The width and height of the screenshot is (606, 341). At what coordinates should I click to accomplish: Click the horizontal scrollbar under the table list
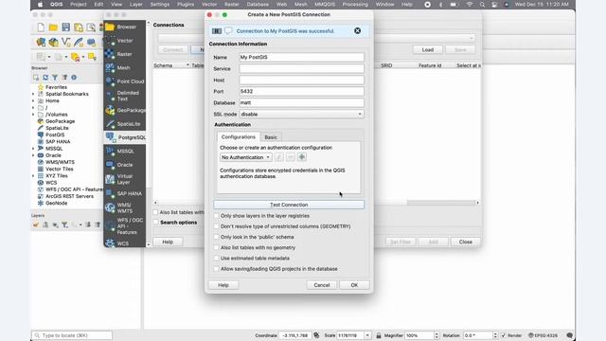coord(441,203)
